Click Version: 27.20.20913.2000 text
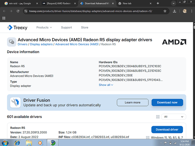This screenshot has height=146, width=195. (28, 133)
